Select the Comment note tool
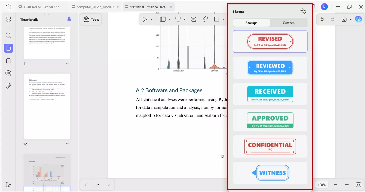 tap(194, 19)
